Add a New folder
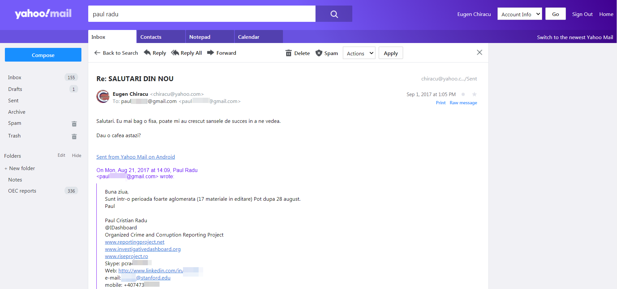The height and width of the screenshot is (289, 617). point(20,168)
